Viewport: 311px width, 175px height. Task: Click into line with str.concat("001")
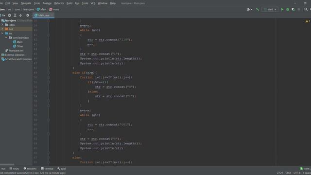(x=110, y=124)
